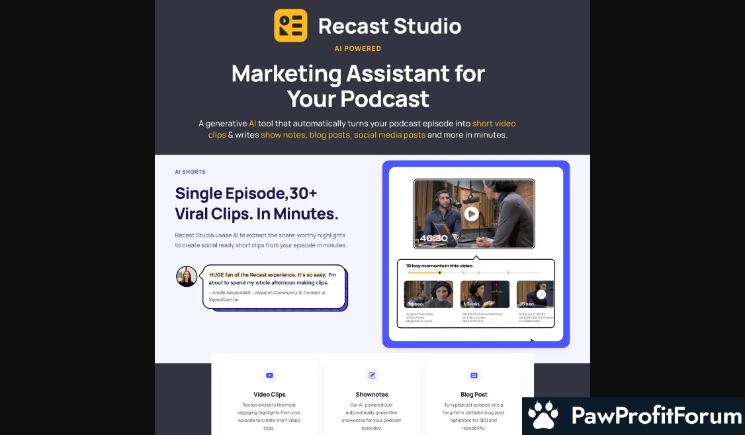745x435 pixels.
Task: Click the yellow progress dot on timeline
Action: click(439, 272)
